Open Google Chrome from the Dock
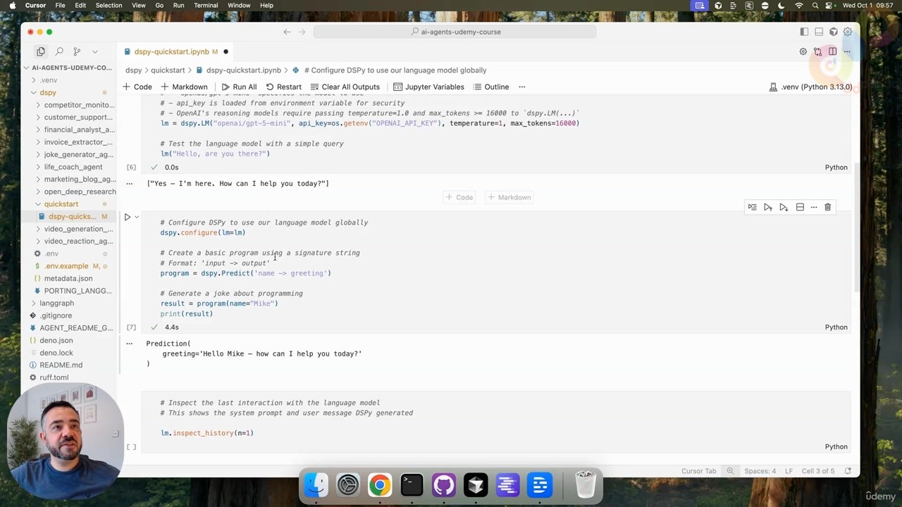 380,485
